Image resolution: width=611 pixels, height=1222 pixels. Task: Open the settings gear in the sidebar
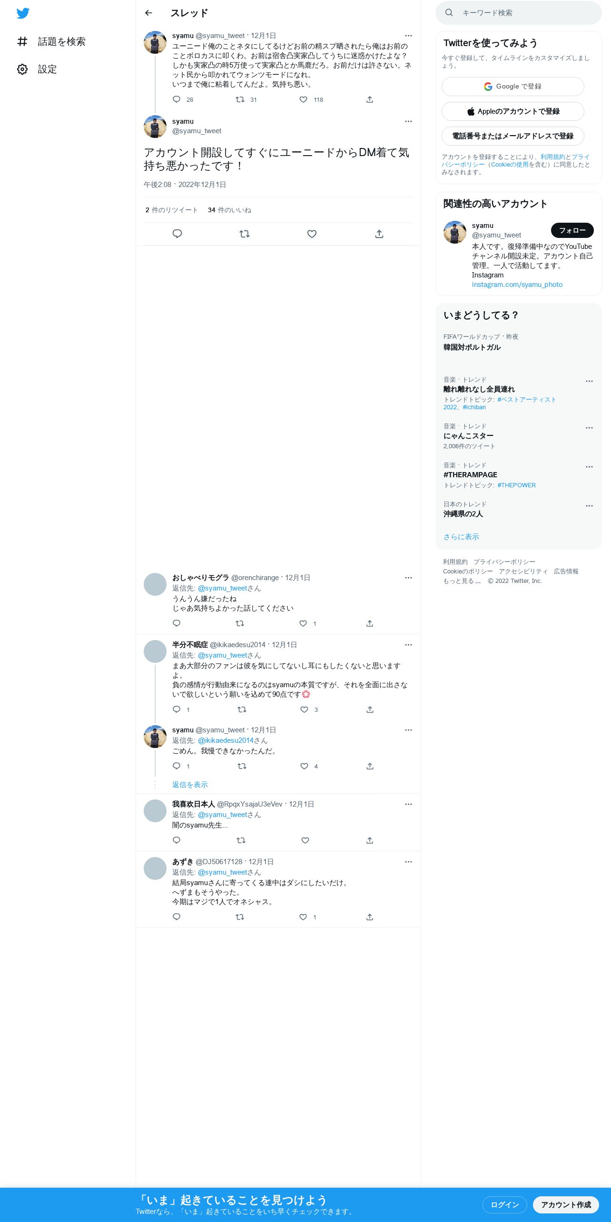pyautogui.click(x=22, y=69)
